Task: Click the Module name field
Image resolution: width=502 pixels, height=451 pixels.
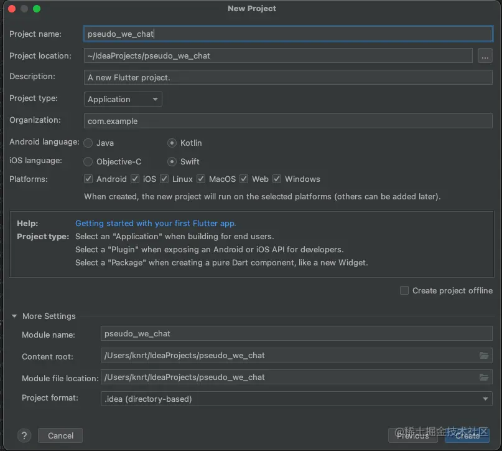Action: (x=296, y=334)
